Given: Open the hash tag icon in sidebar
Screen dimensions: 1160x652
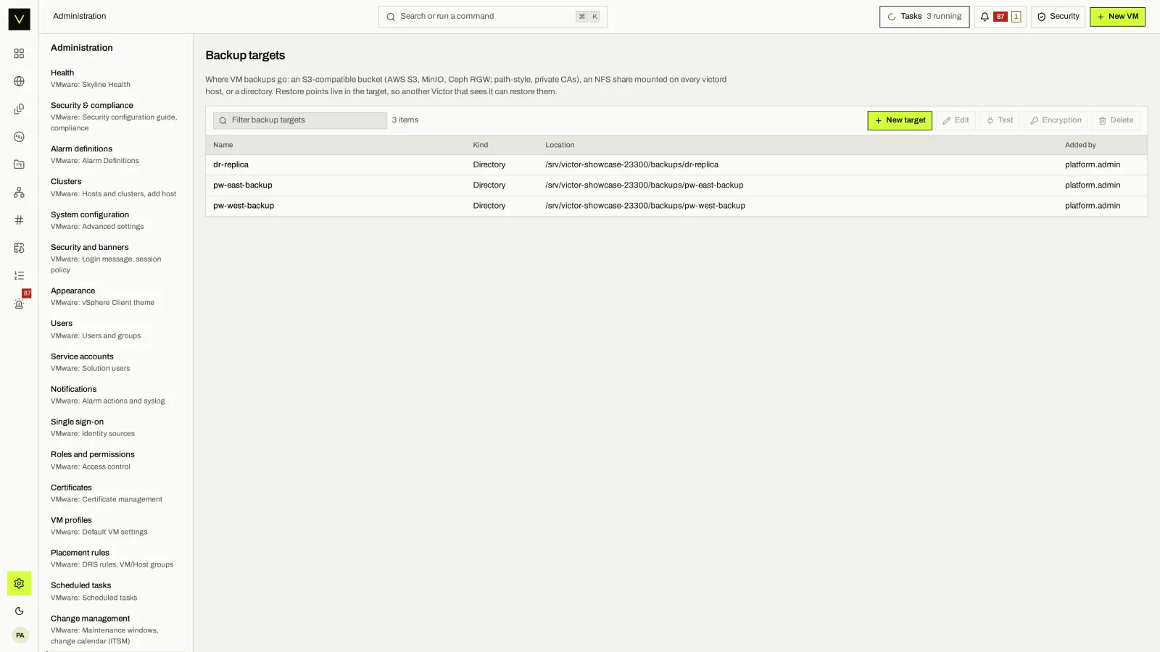Looking at the screenshot, I should click(19, 220).
